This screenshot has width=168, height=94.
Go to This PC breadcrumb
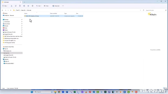(18, 10)
